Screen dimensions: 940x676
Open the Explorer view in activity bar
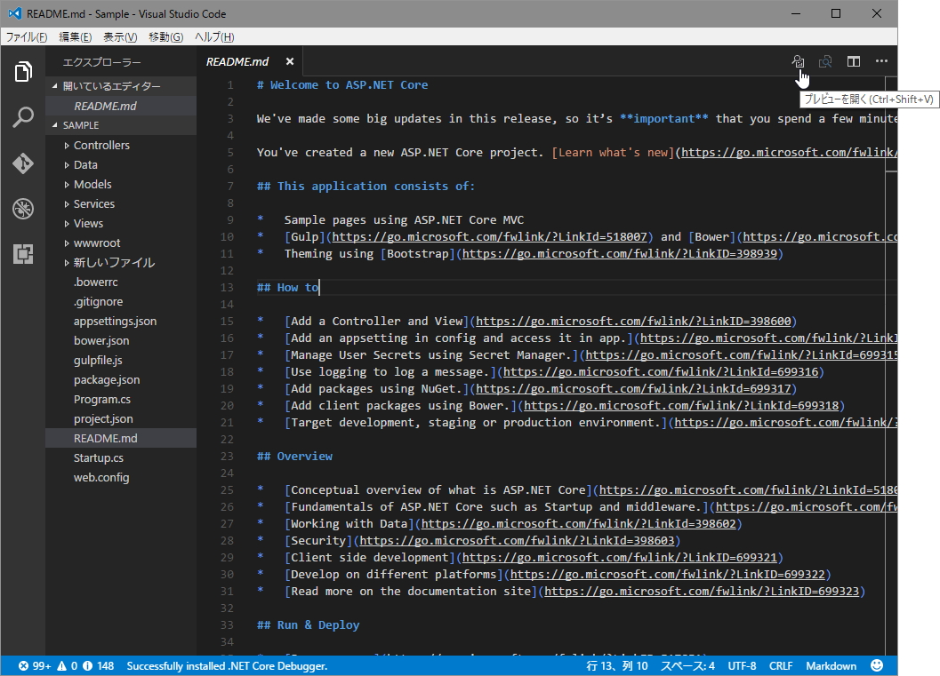23,71
